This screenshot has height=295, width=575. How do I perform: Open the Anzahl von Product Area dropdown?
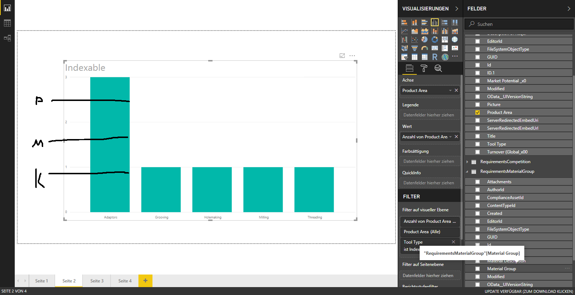pyautogui.click(x=450, y=137)
